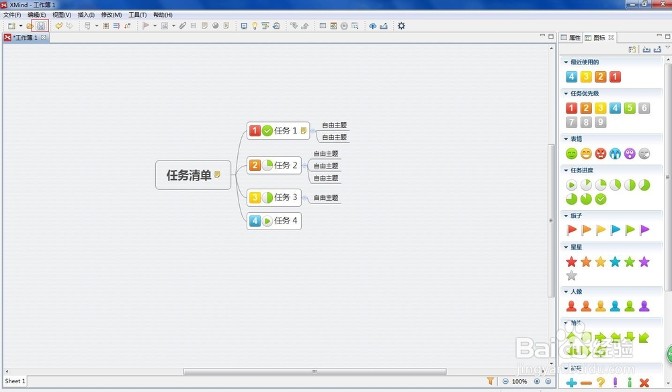The height and width of the screenshot is (392, 672).
Task: Click the New workbook toolbar icon
Action: pos(11,26)
